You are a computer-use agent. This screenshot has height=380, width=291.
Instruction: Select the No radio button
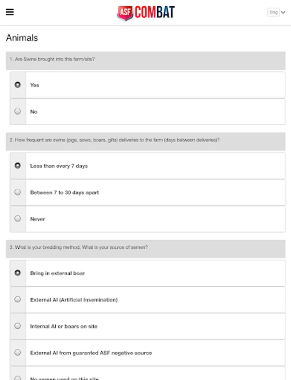pos(18,111)
